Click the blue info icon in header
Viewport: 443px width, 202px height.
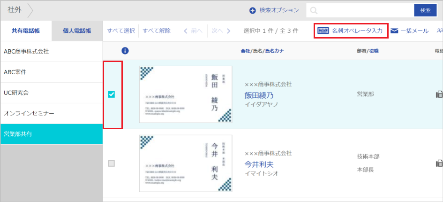[125, 51]
